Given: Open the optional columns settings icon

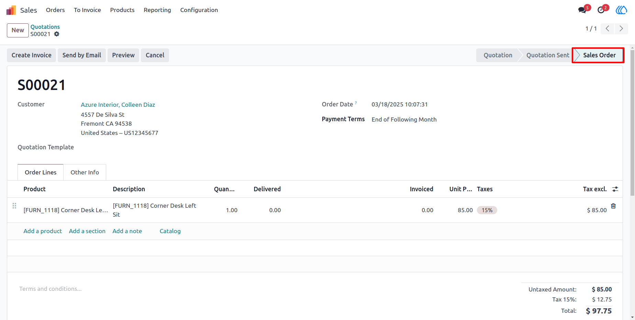Looking at the screenshot, I should (x=615, y=189).
